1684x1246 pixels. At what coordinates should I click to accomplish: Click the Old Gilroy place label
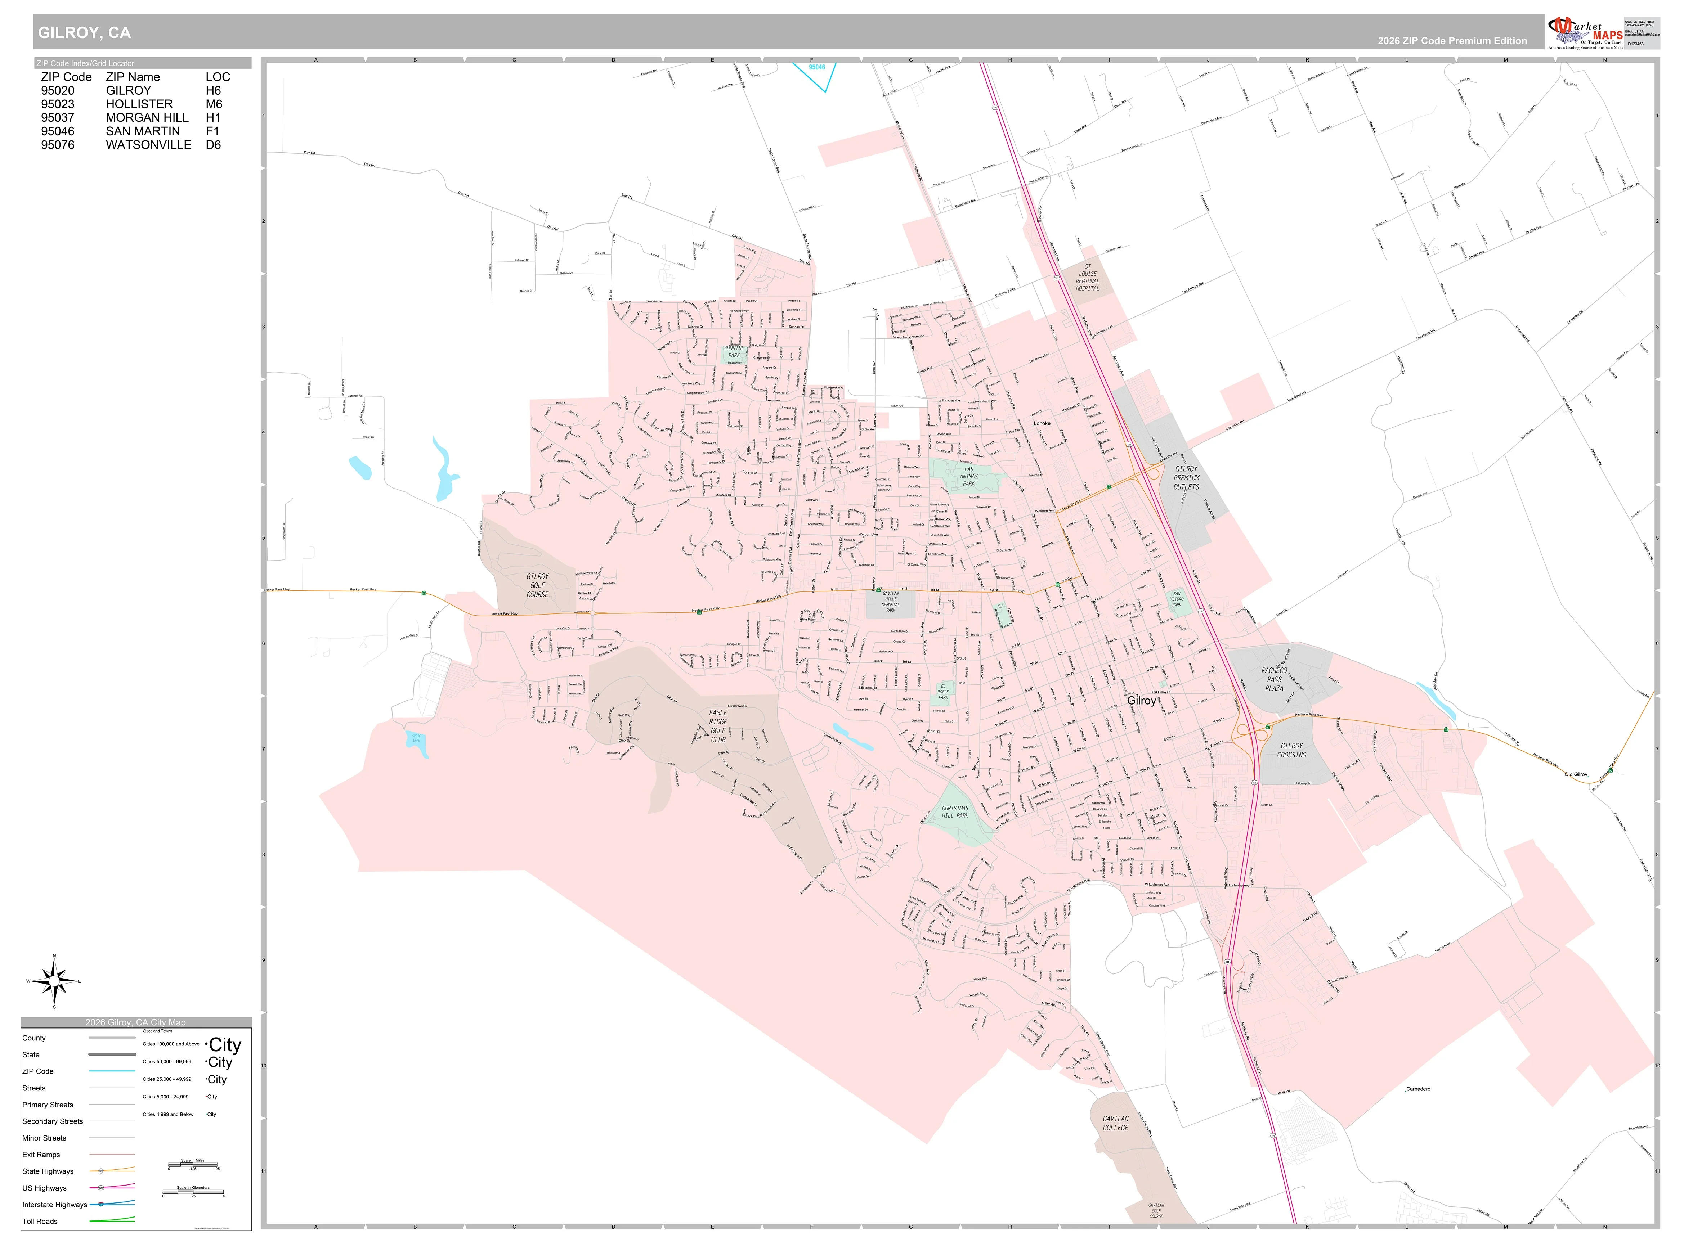pyautogui.click(x=1576, y=775)
